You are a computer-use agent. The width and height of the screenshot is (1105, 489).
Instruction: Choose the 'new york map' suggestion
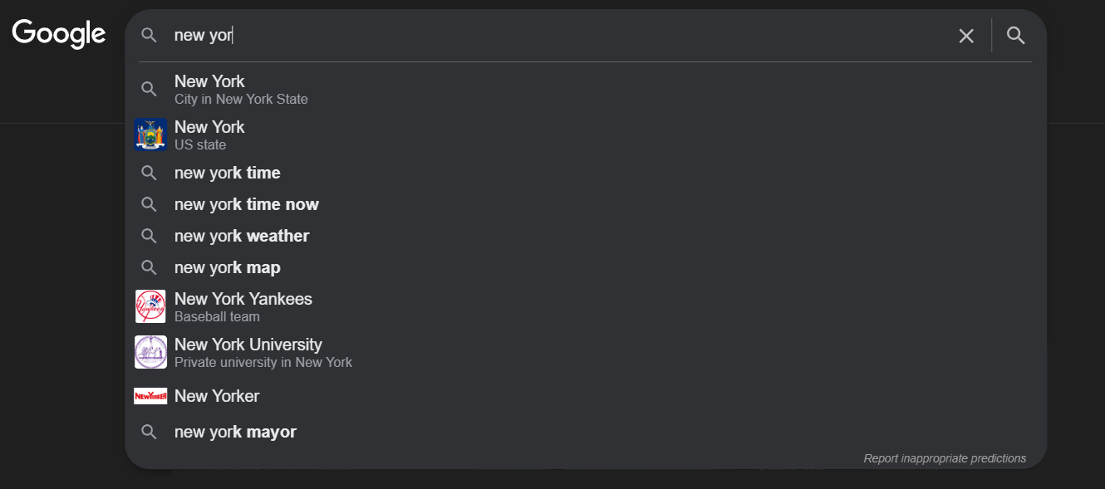(x=228, y=267)
